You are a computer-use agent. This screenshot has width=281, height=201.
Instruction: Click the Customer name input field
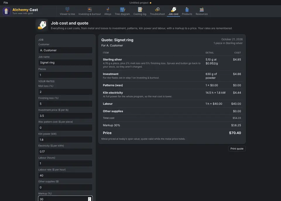click(x=65, y=50)
